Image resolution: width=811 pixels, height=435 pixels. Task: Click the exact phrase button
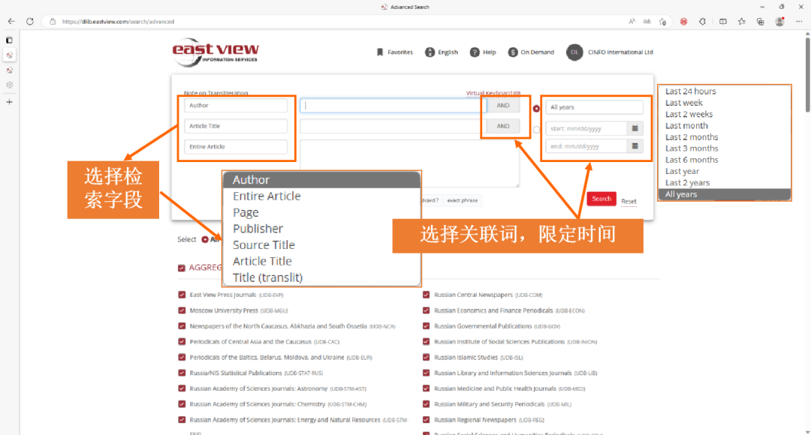(x=463, y=200)
